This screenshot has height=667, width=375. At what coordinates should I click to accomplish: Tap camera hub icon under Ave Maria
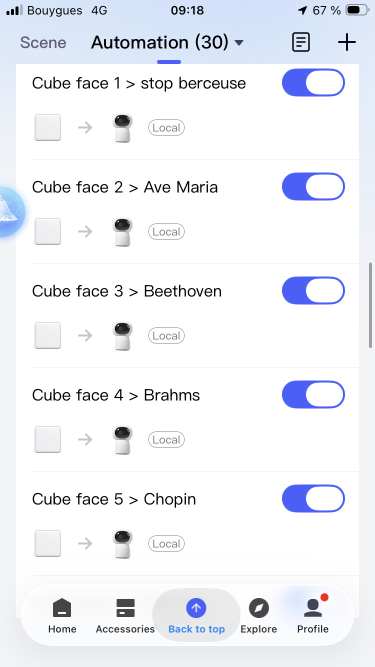(x=122, y=232)
